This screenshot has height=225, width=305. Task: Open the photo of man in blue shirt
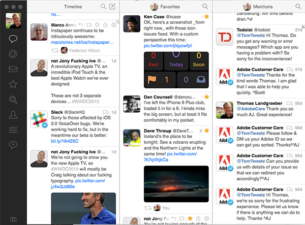(x=83, y=208)
